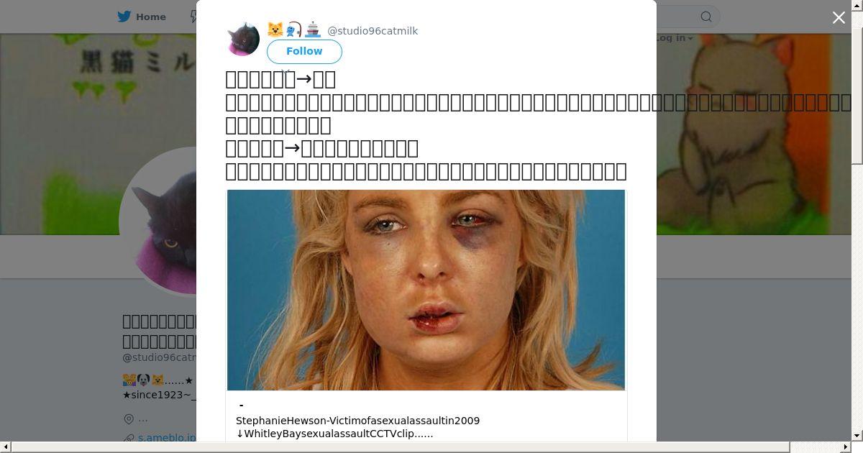Click the cat emoji display name

pyautogui.click(x=293, y=30)
